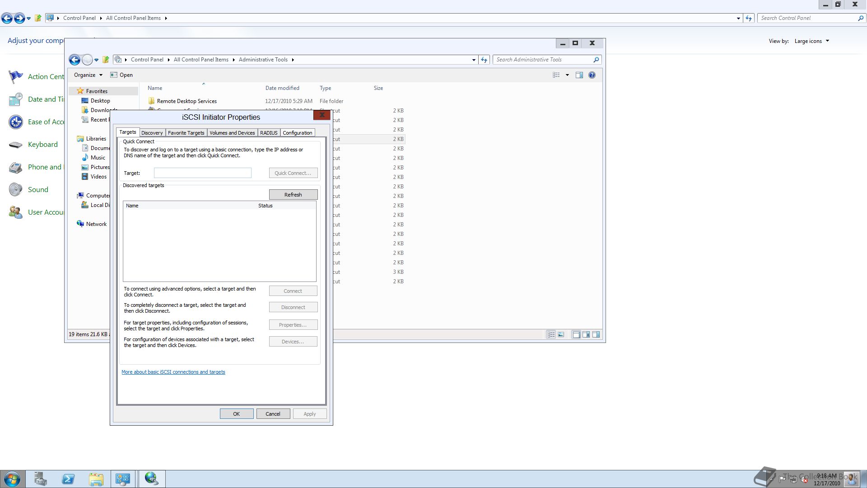The image size is (867, 488).
Task: Switch to iSCSI Initiator globe taskbar button
Action: tap(152, 479)
